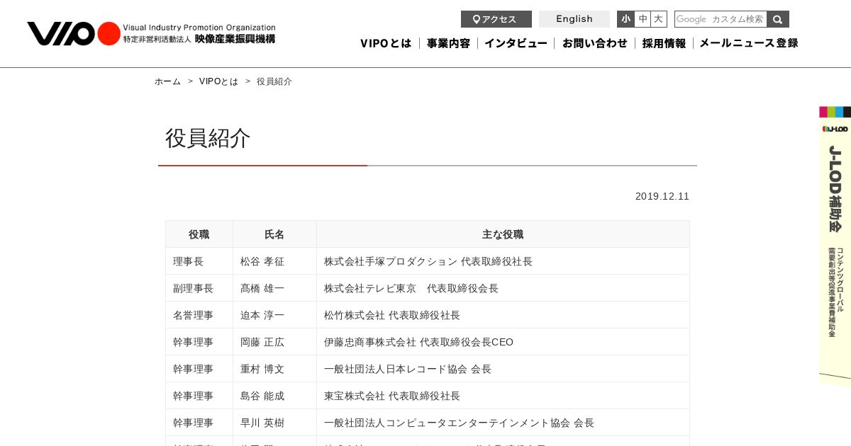
Task: Click the VIPO logo
Action: [151, 33]
